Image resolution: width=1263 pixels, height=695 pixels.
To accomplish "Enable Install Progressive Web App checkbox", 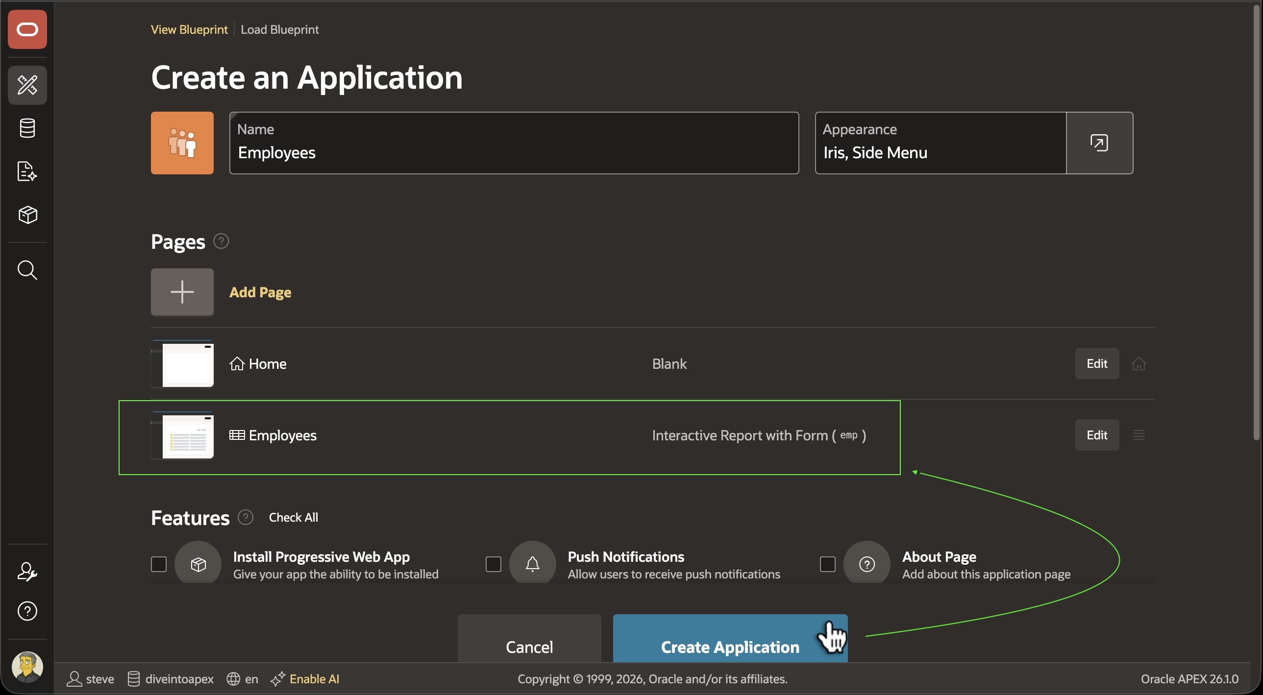I will pos(159,564).
